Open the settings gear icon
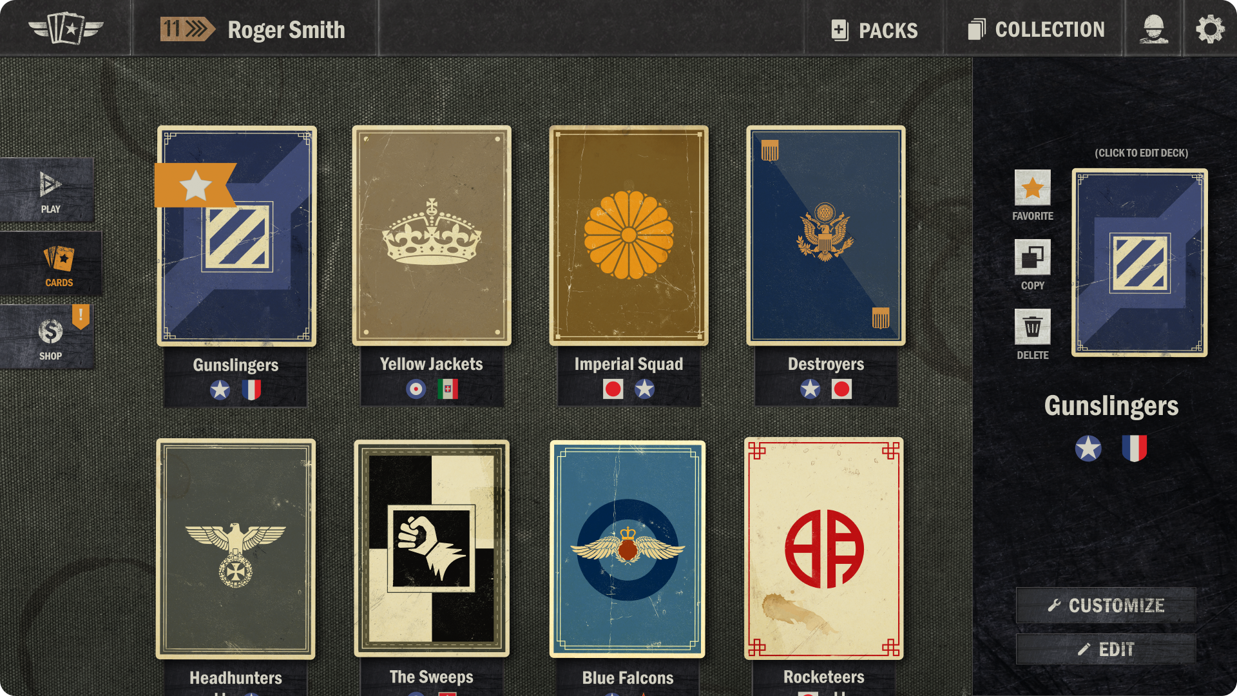The height and width of the screenshot is (696, 1237). tap(1210, 29)
